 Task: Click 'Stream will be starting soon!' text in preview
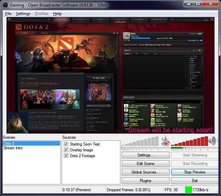[x=170, y=130]
